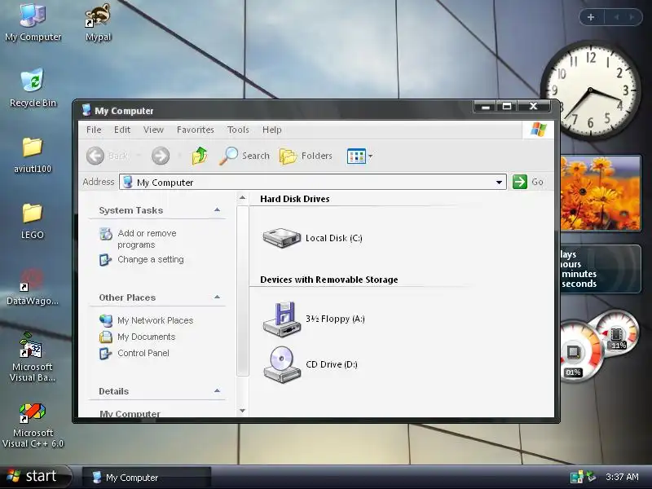This screenshot has width=652, height=489.
Task: Click the green Go button
Action: 528,182
